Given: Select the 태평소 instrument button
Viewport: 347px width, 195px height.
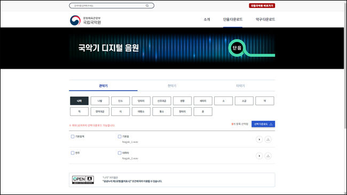Looking at the screenshot, I should 141,111.
